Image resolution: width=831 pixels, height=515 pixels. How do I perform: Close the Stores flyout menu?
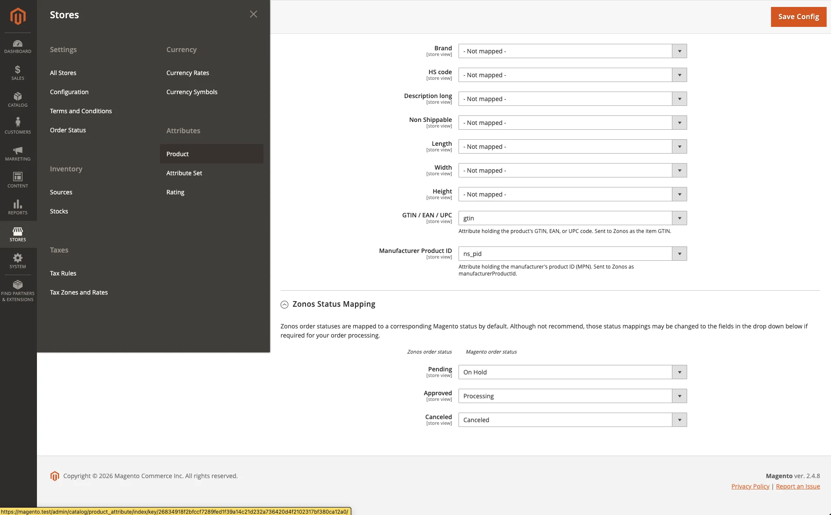(253, 14)
